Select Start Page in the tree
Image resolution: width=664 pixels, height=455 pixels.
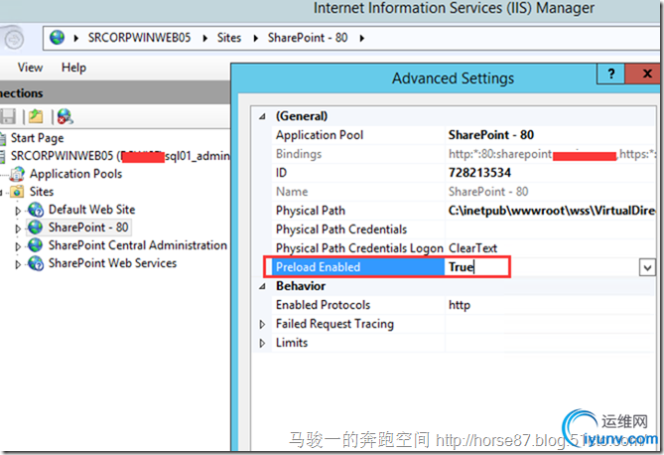[x=38, y=138]
